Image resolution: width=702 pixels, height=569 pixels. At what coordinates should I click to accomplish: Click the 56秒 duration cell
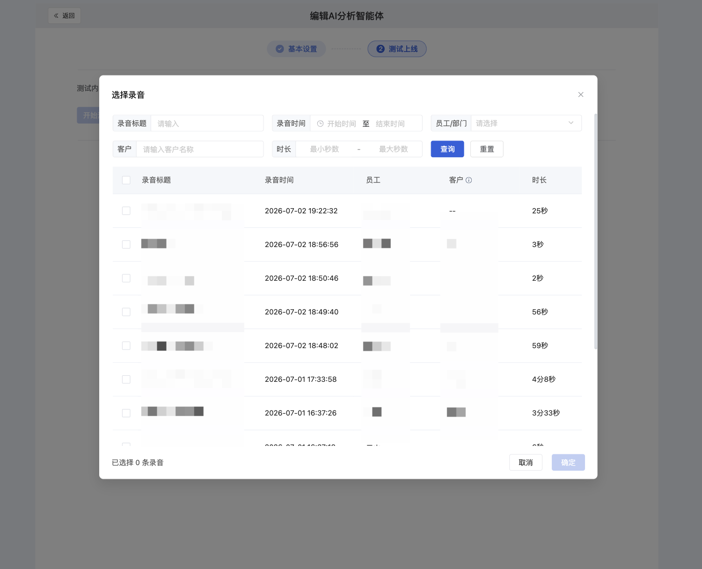coord(540,312)
